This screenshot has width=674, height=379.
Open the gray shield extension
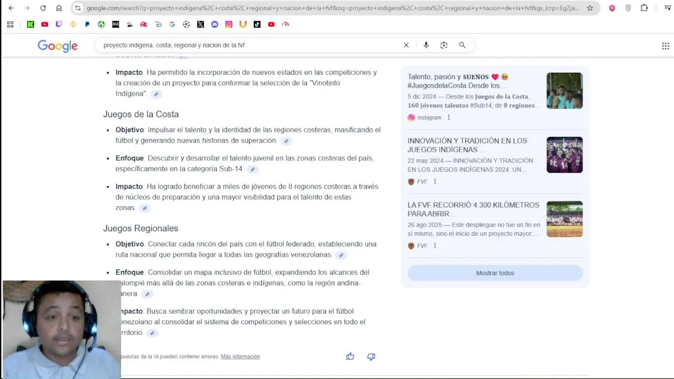tap(628, 8)
